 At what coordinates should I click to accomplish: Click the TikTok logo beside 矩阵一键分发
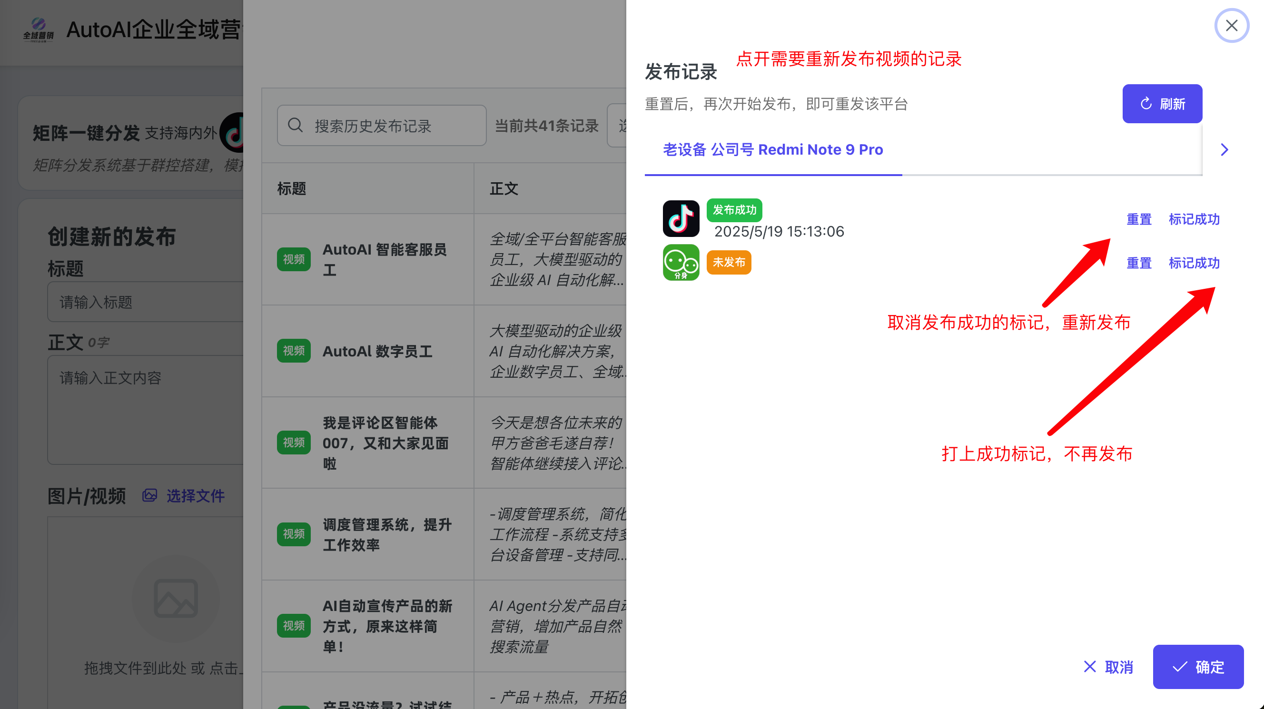pyautogui.click(x=232, y=132)
